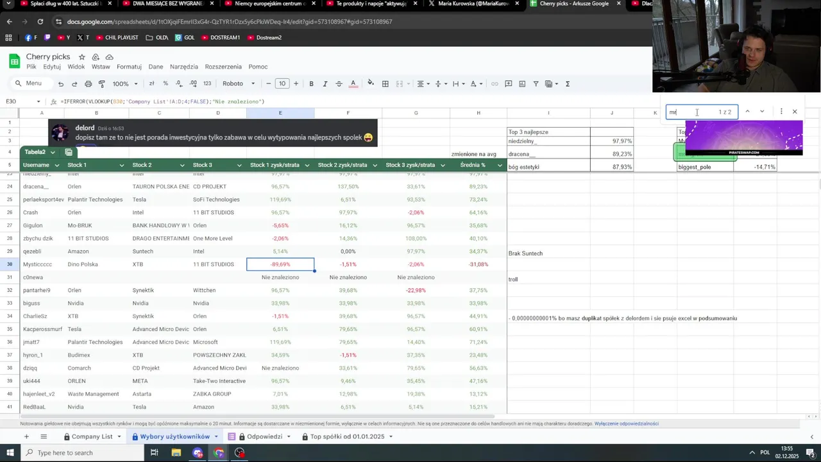Insert link toolbar icon

click(495, 83)
